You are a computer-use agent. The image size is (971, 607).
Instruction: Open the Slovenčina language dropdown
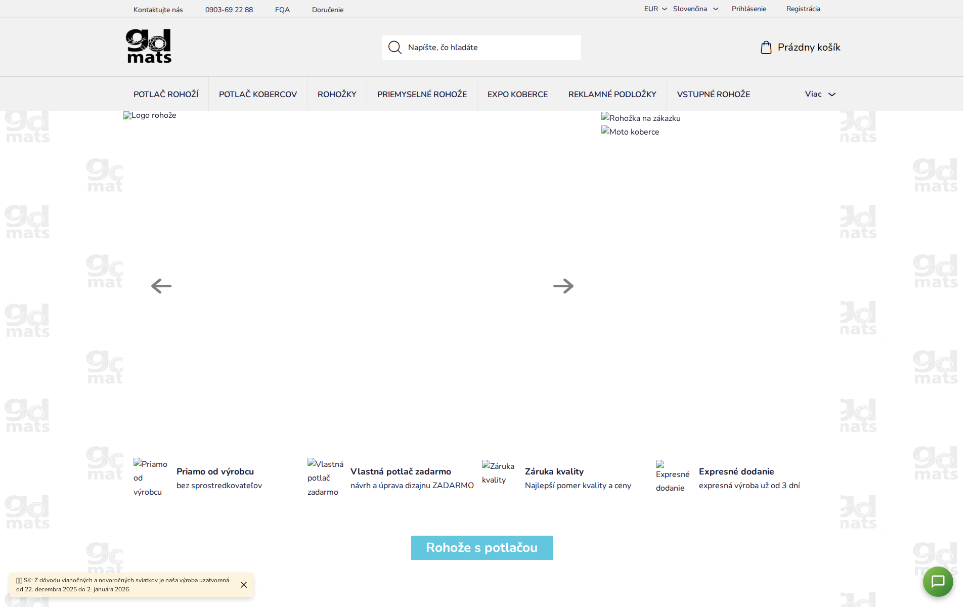[x=694, y=9]
